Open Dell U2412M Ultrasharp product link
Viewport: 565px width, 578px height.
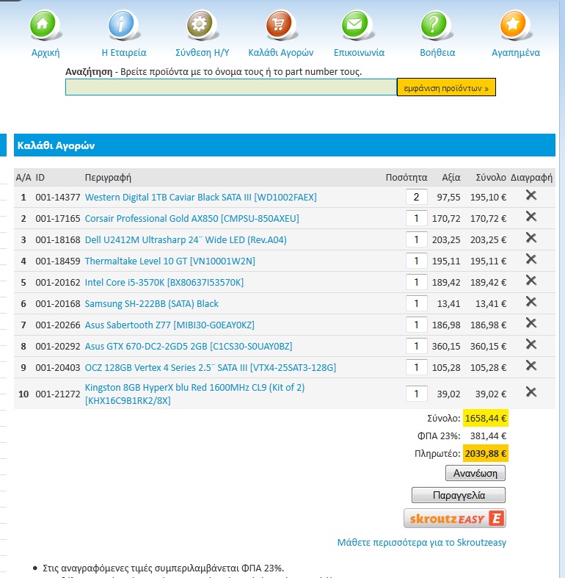pyautogui.click(x=186, y=240)
